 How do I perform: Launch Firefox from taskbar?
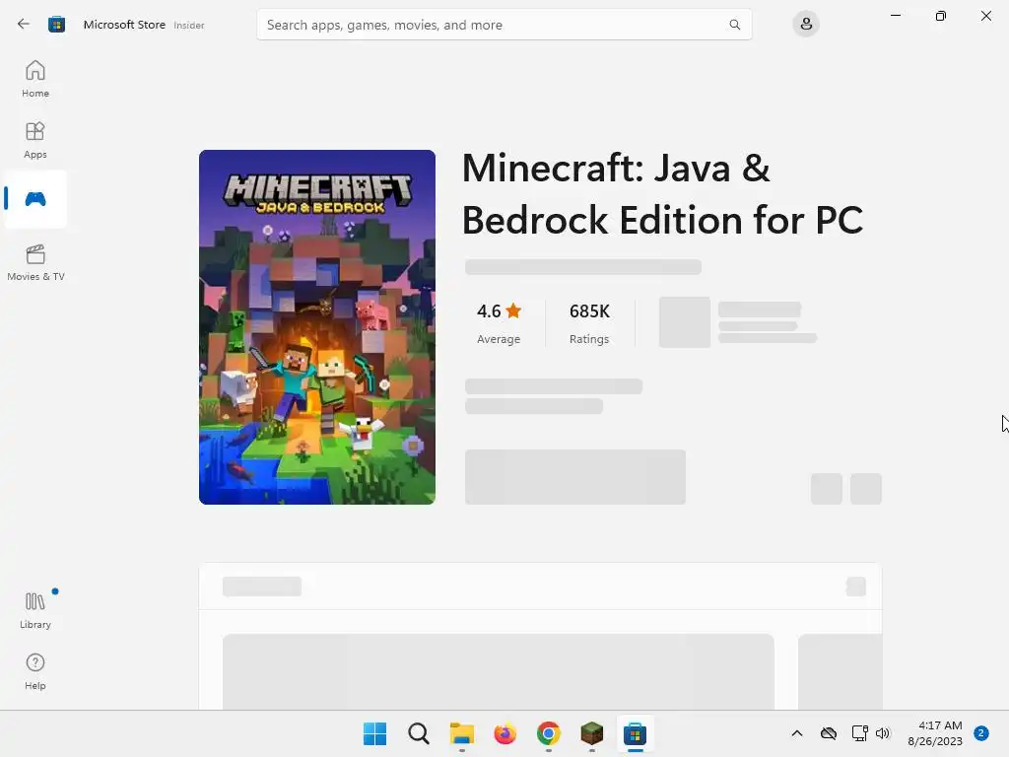(505, 733)
